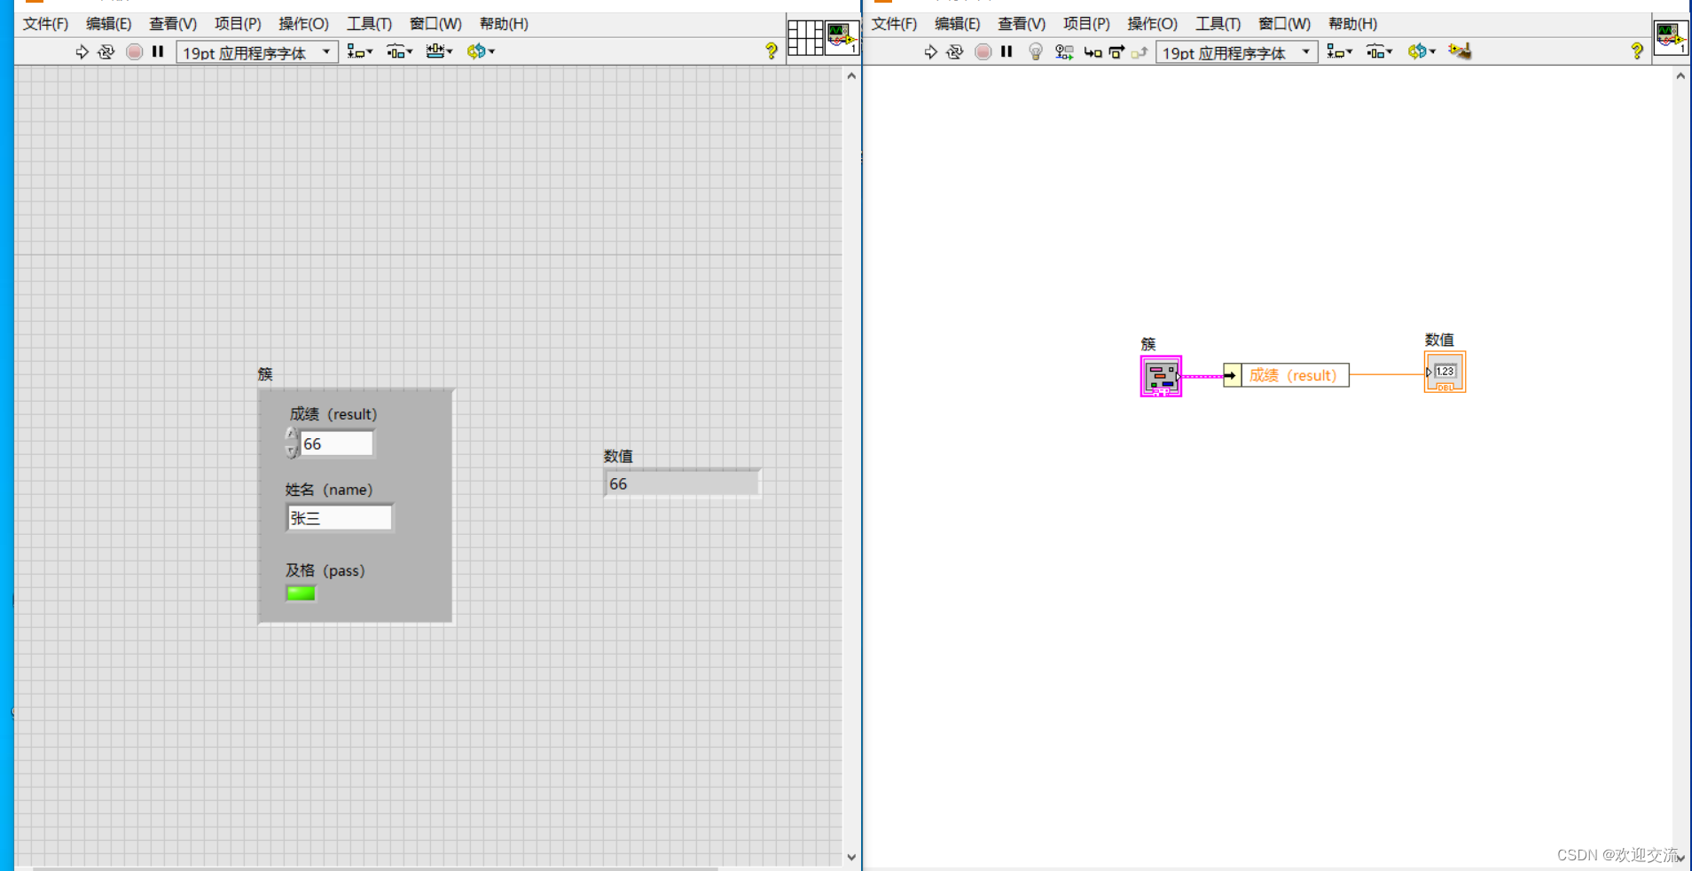Click Step Over button
Image resolution: width=1692 pixels, height=871 pixels.
point(1116,51)
